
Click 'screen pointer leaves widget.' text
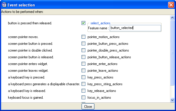28,71
